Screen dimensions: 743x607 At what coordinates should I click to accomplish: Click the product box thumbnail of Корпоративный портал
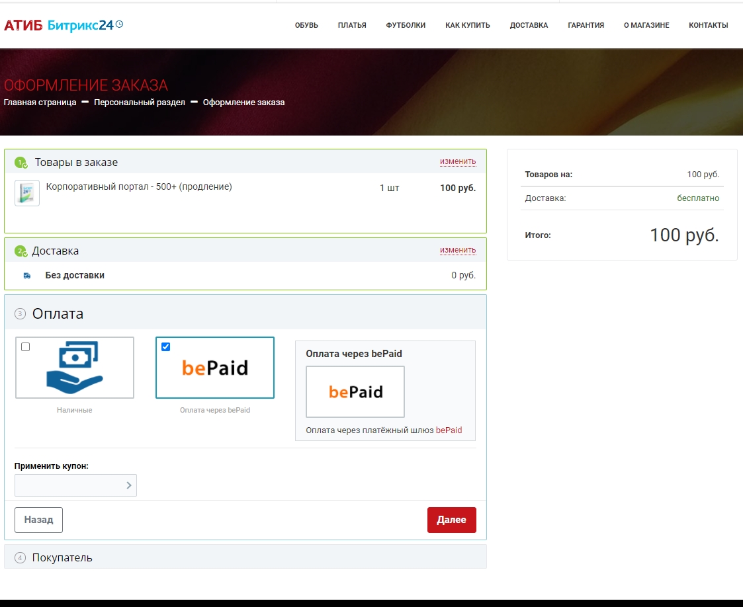pyautogui.click(x=27, y=192)
